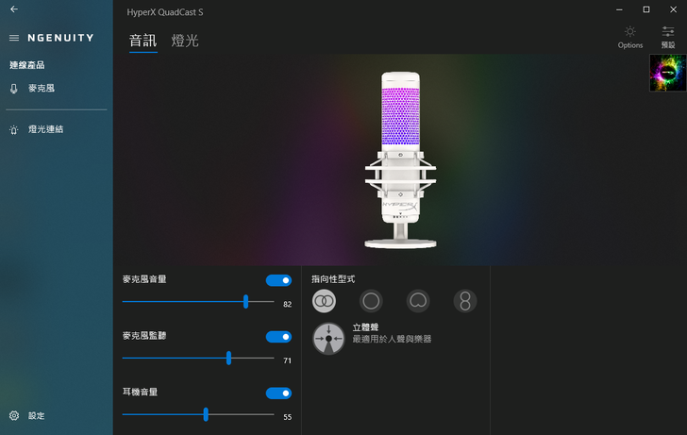Click the RGB preset thumbnail
687x435 pixels.
[667, 73]
